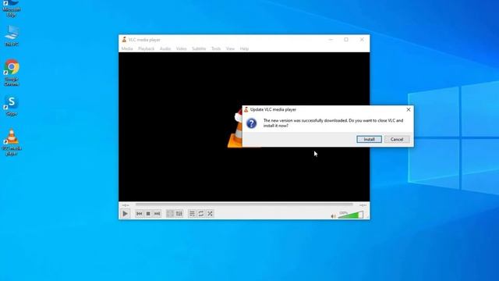Screen dimensions: 499x281
Task: Skip to next media track
Action: coord(157,214)
